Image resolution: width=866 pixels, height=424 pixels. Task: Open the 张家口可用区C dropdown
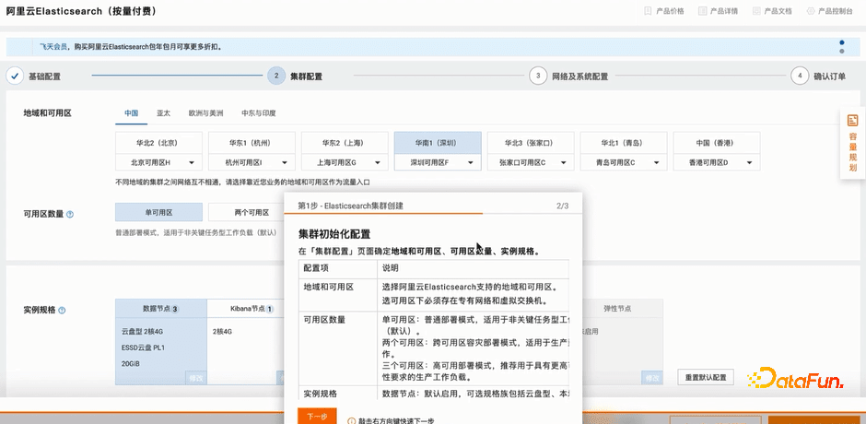[531, 162]
